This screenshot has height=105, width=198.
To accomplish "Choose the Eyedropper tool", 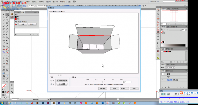I will pos(4,43).
